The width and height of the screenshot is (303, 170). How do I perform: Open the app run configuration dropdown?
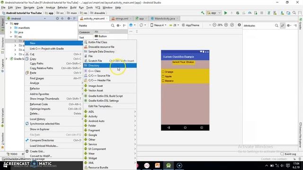click(x=214, y=13)
